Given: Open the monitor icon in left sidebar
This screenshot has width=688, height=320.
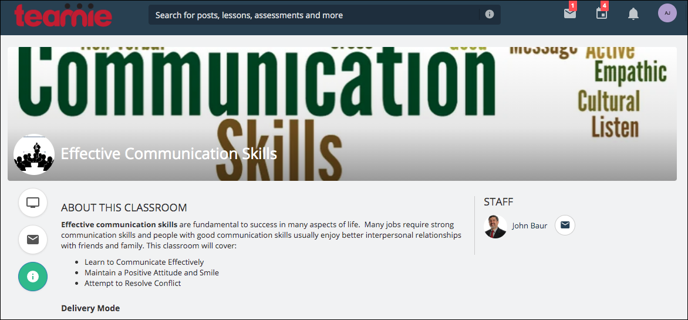Looking at the screenshot, I should tap(33, 203).
